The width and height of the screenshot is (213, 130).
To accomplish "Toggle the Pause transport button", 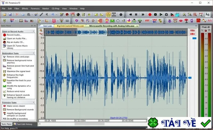I will coord(136,15).
